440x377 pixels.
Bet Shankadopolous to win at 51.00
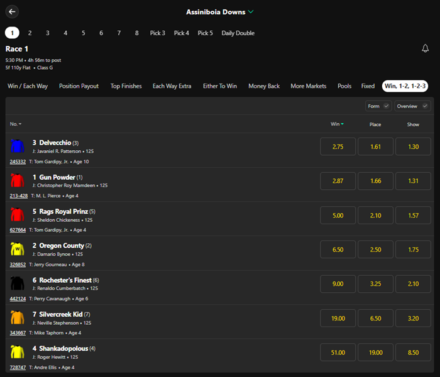tap(338, 352)
